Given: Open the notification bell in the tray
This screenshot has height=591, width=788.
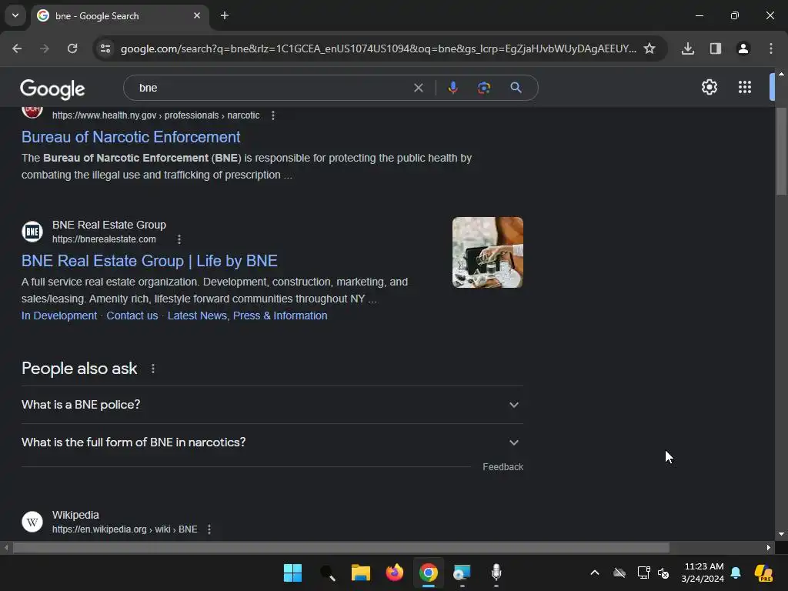Looking at the screenshot, I should click(736, 573).
